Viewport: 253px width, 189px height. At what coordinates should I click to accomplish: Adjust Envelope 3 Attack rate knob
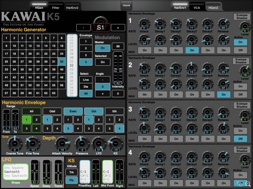click(144, 112)
